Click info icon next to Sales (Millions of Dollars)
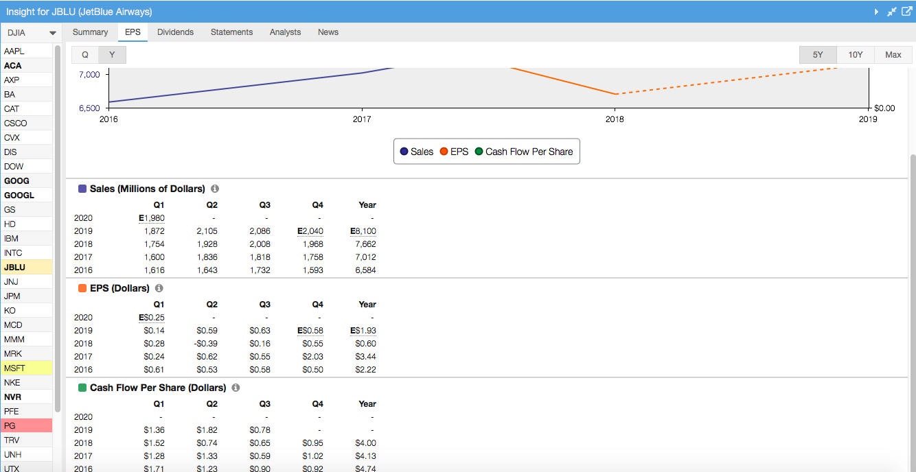 click(x=215, y=189)
